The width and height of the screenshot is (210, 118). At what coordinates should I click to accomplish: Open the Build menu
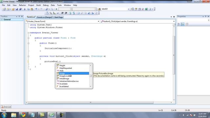pyautogui.click(x=38, y=5)
